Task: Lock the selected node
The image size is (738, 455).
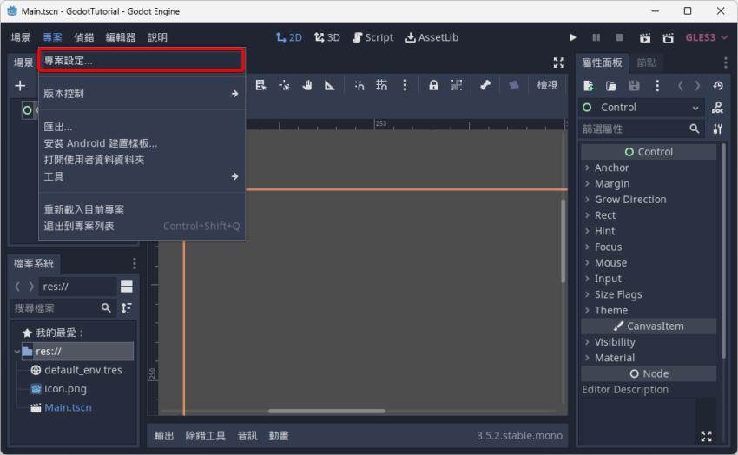Action: (x=433, y=85)
